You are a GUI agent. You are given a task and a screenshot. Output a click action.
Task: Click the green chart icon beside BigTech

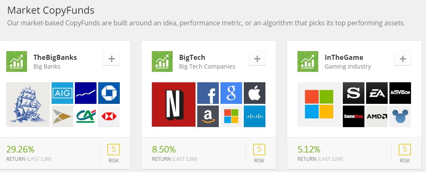[162, 61]
